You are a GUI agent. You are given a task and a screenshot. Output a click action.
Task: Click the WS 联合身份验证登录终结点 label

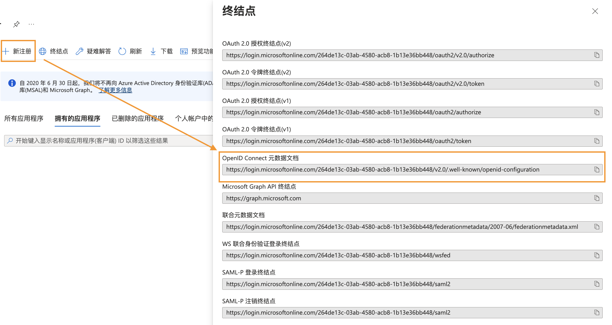click(261, 244)
